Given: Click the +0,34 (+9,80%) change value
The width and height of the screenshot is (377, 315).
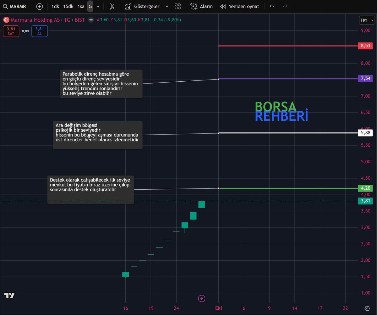Looking at the screenshot, I should tap(166, 20).
